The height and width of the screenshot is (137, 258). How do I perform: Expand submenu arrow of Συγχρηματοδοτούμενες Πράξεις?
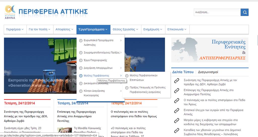pos(121,53)
